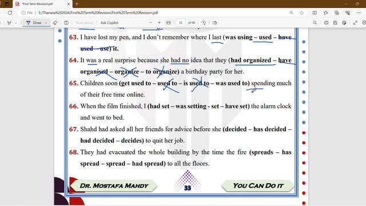Open Browser essentials icon

pos(348,13)
